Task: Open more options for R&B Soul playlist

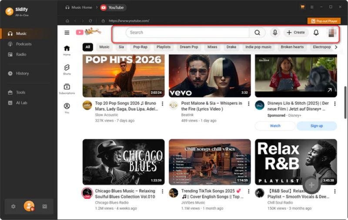Action: 335,191
